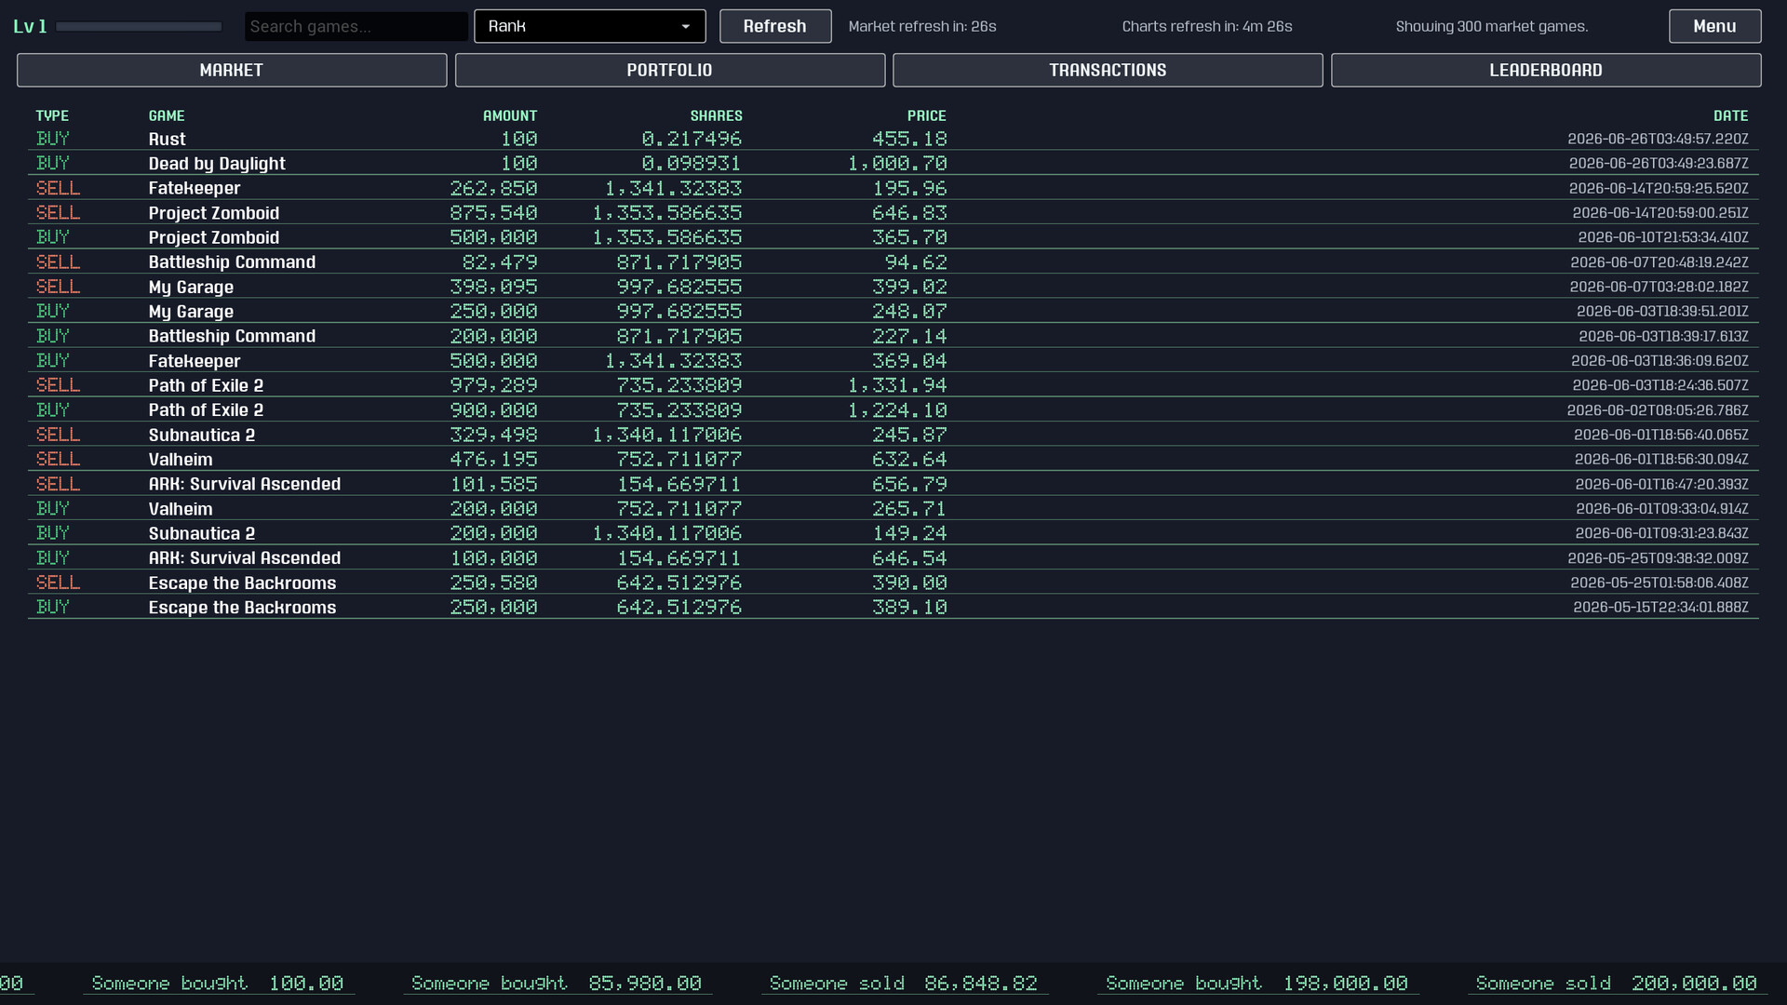
Task: Click the amount 476,195
Action: (493, 460)
